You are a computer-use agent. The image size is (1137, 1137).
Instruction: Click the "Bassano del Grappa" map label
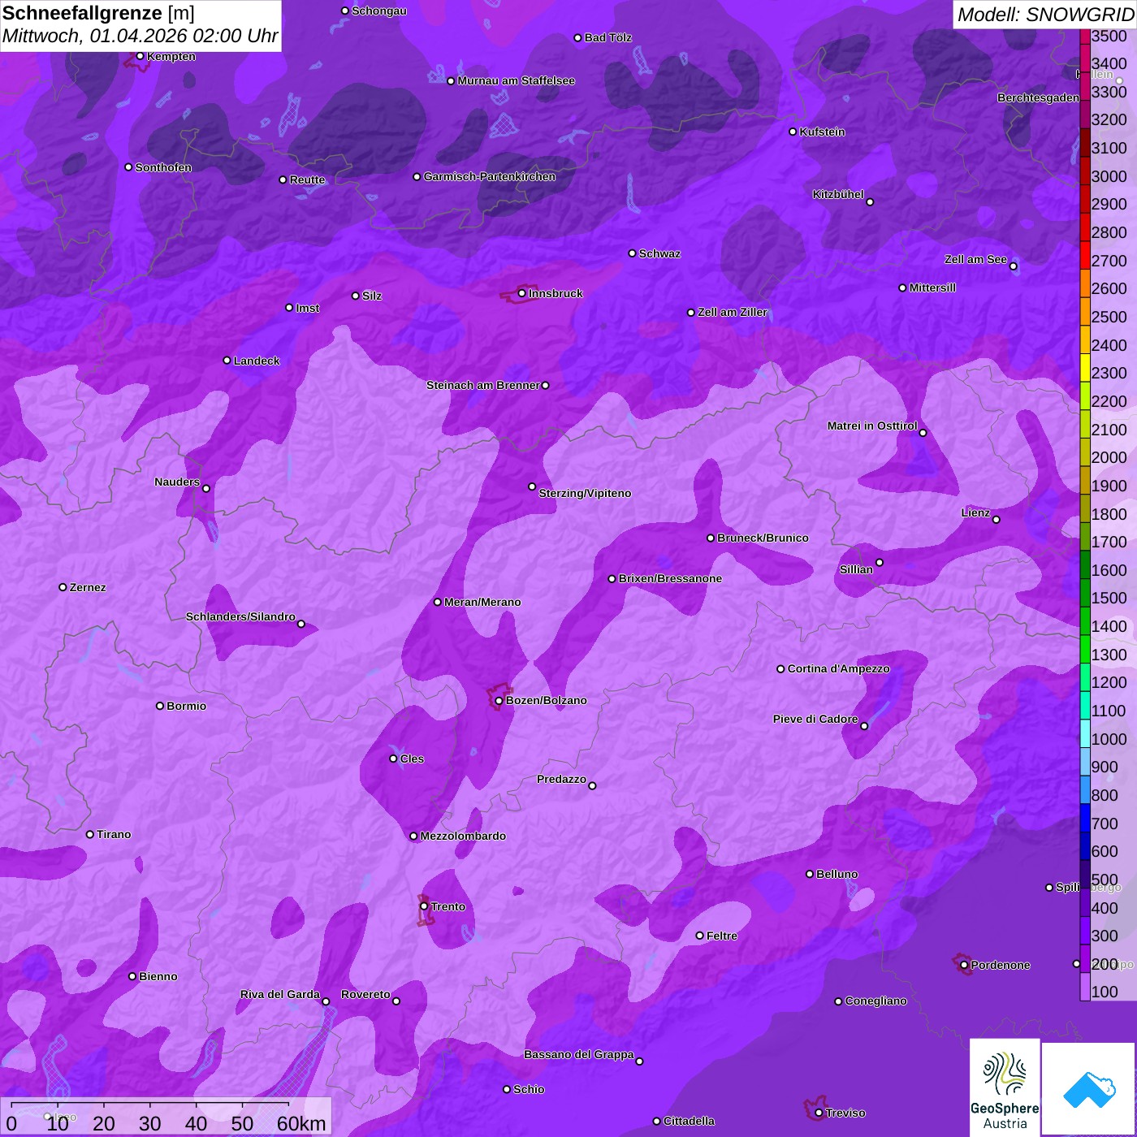[x=578, y=1054]
